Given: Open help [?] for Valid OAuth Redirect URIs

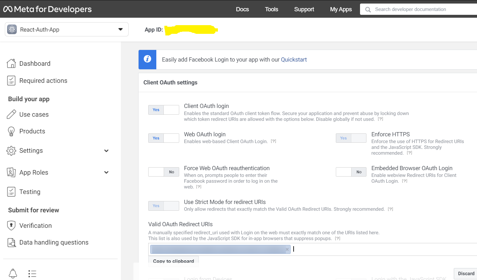Looking at the screenshot, I should click(338, 238).
